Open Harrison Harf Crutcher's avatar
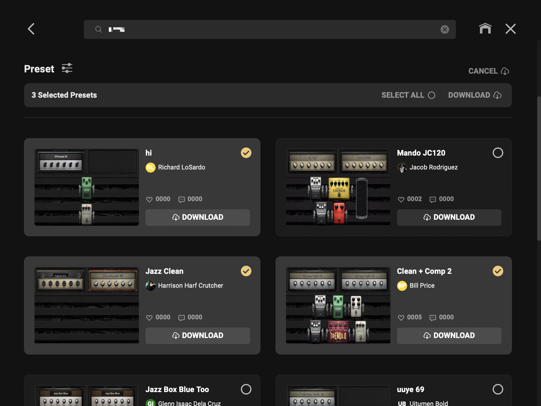Image resolution: width=541 pixels, height=406 pixels. click(151, 286)
